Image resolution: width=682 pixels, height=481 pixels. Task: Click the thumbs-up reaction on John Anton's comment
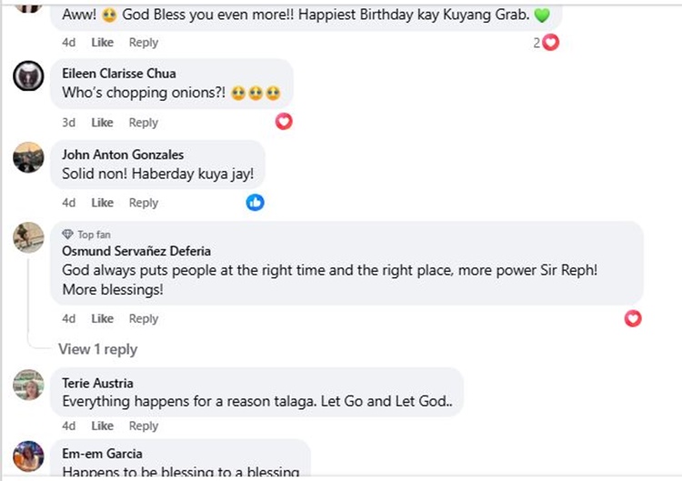[256, 202]
